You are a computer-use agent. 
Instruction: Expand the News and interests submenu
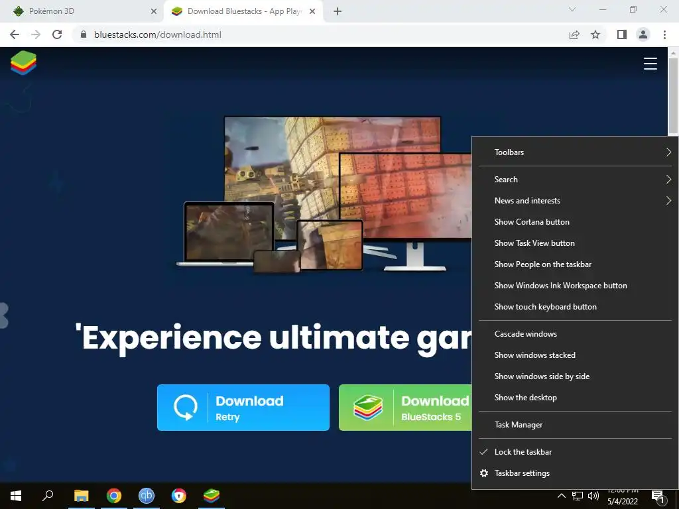tap(575, 200)
